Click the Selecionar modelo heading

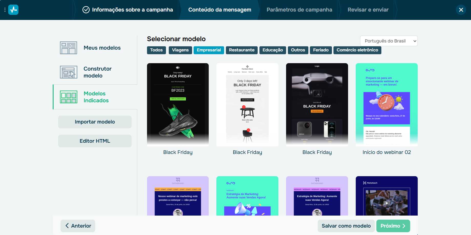[x=176, y=39]
